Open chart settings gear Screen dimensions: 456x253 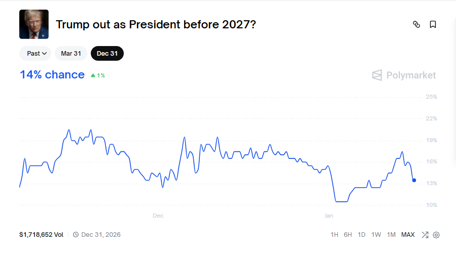(x=436, y=235)
